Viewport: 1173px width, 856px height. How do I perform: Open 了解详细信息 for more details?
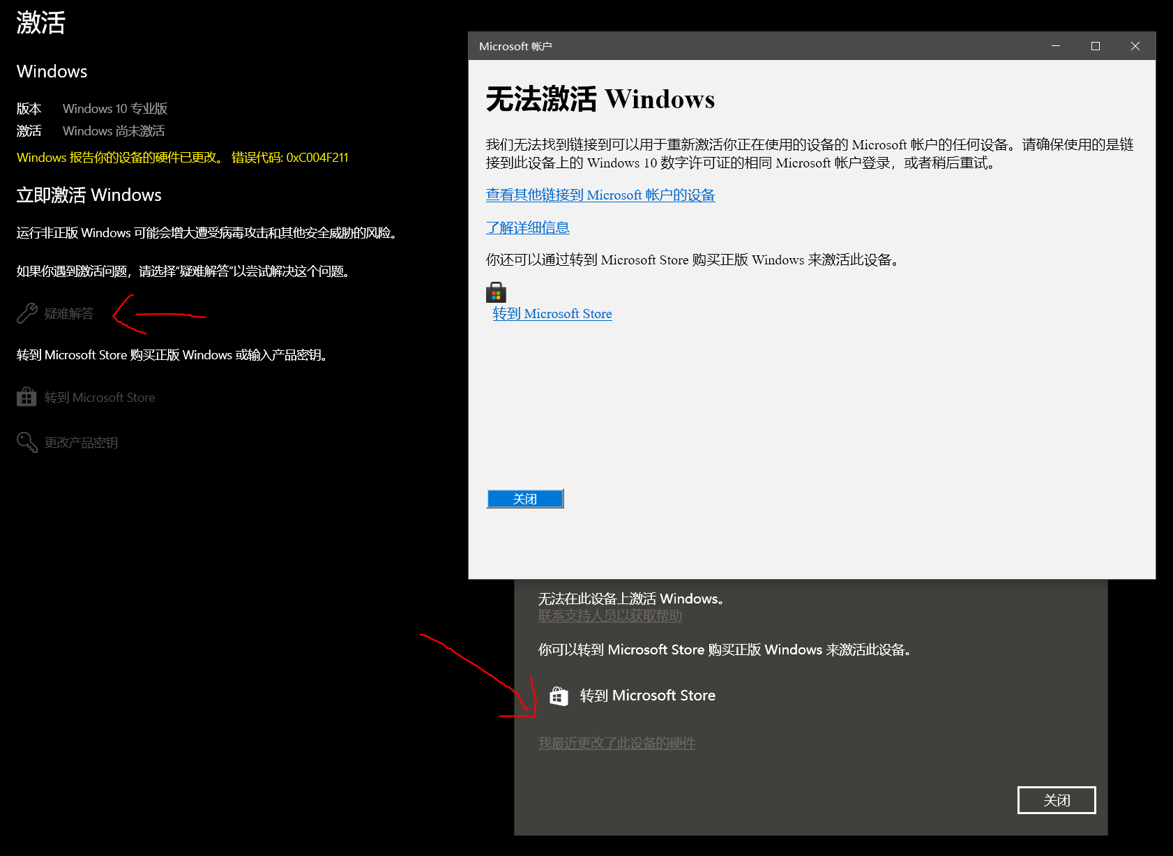click(x=528, y=227)
